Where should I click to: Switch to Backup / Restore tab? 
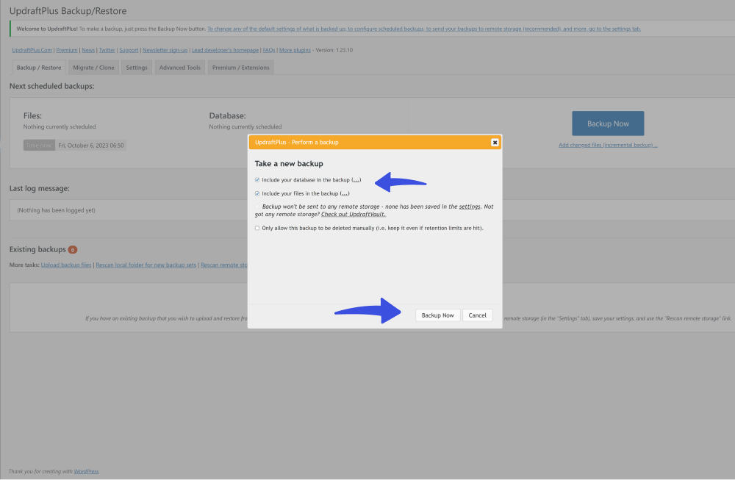click(39, 68)
